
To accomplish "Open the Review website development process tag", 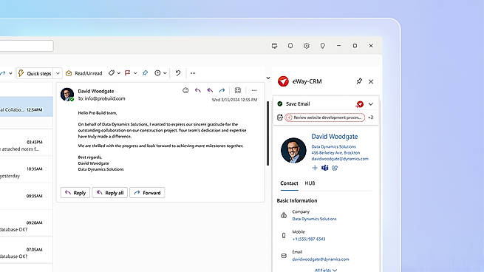I will tap(324, 118).
